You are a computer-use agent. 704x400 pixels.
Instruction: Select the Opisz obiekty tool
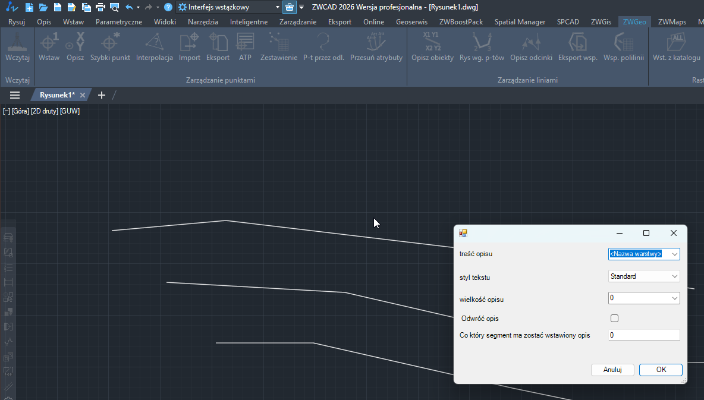tap(432, 46)
